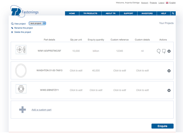This screenshot has width=183, height=133.
Task: Remove the W/ASHTON 01-00-TA913 part
Action: [x=169, y=71]
